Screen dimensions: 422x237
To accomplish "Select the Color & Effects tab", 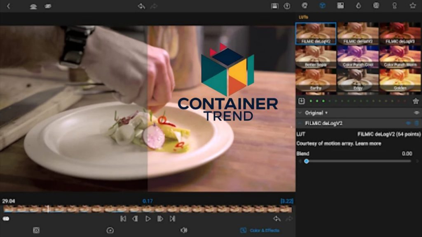I will (x=260, y=230).
